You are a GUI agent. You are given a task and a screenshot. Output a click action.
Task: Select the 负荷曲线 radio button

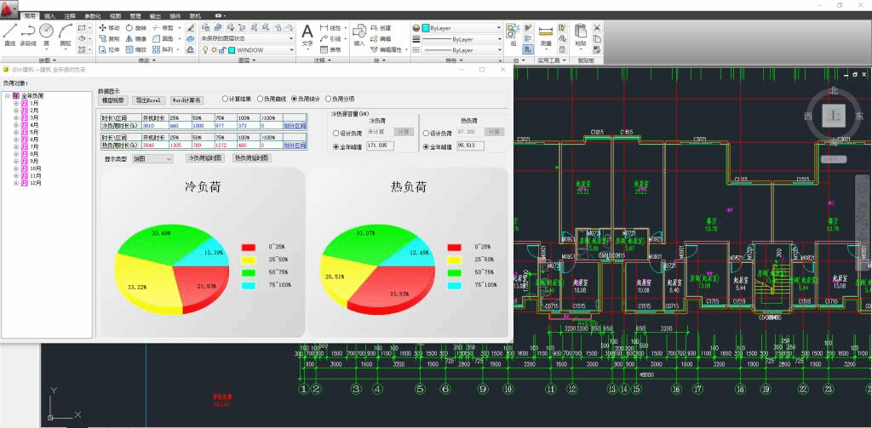coord(259,99)
